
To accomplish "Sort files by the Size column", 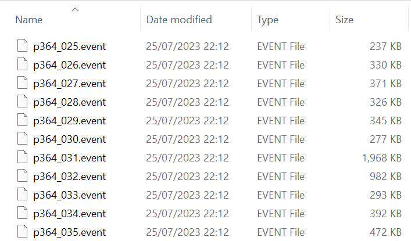I will [x=344, y=20].
